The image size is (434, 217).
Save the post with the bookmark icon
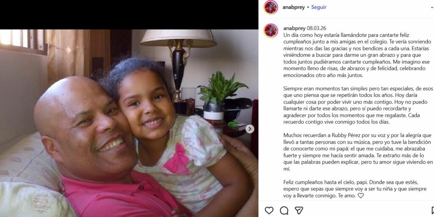tap(433, 210)
